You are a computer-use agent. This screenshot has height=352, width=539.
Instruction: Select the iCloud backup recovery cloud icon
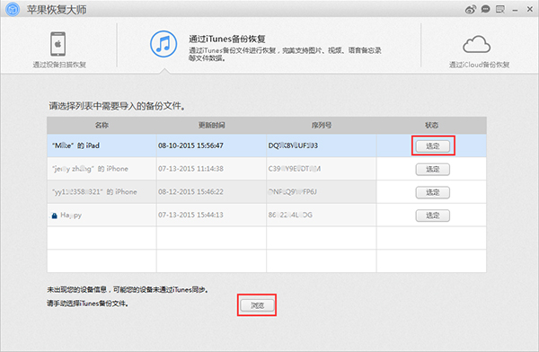click(476, 44)
